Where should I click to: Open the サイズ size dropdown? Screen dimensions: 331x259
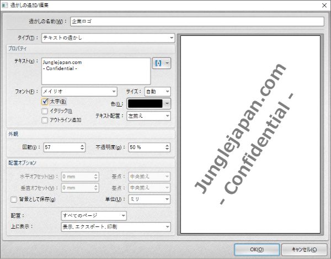coord(157,92)
